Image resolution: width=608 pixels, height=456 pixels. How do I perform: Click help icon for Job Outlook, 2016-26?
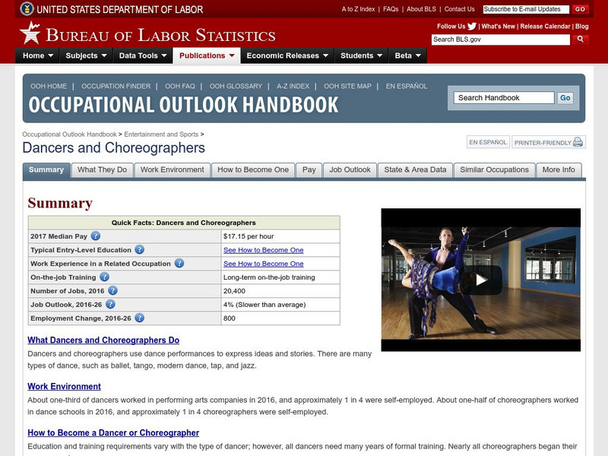(x=110, y=305)
